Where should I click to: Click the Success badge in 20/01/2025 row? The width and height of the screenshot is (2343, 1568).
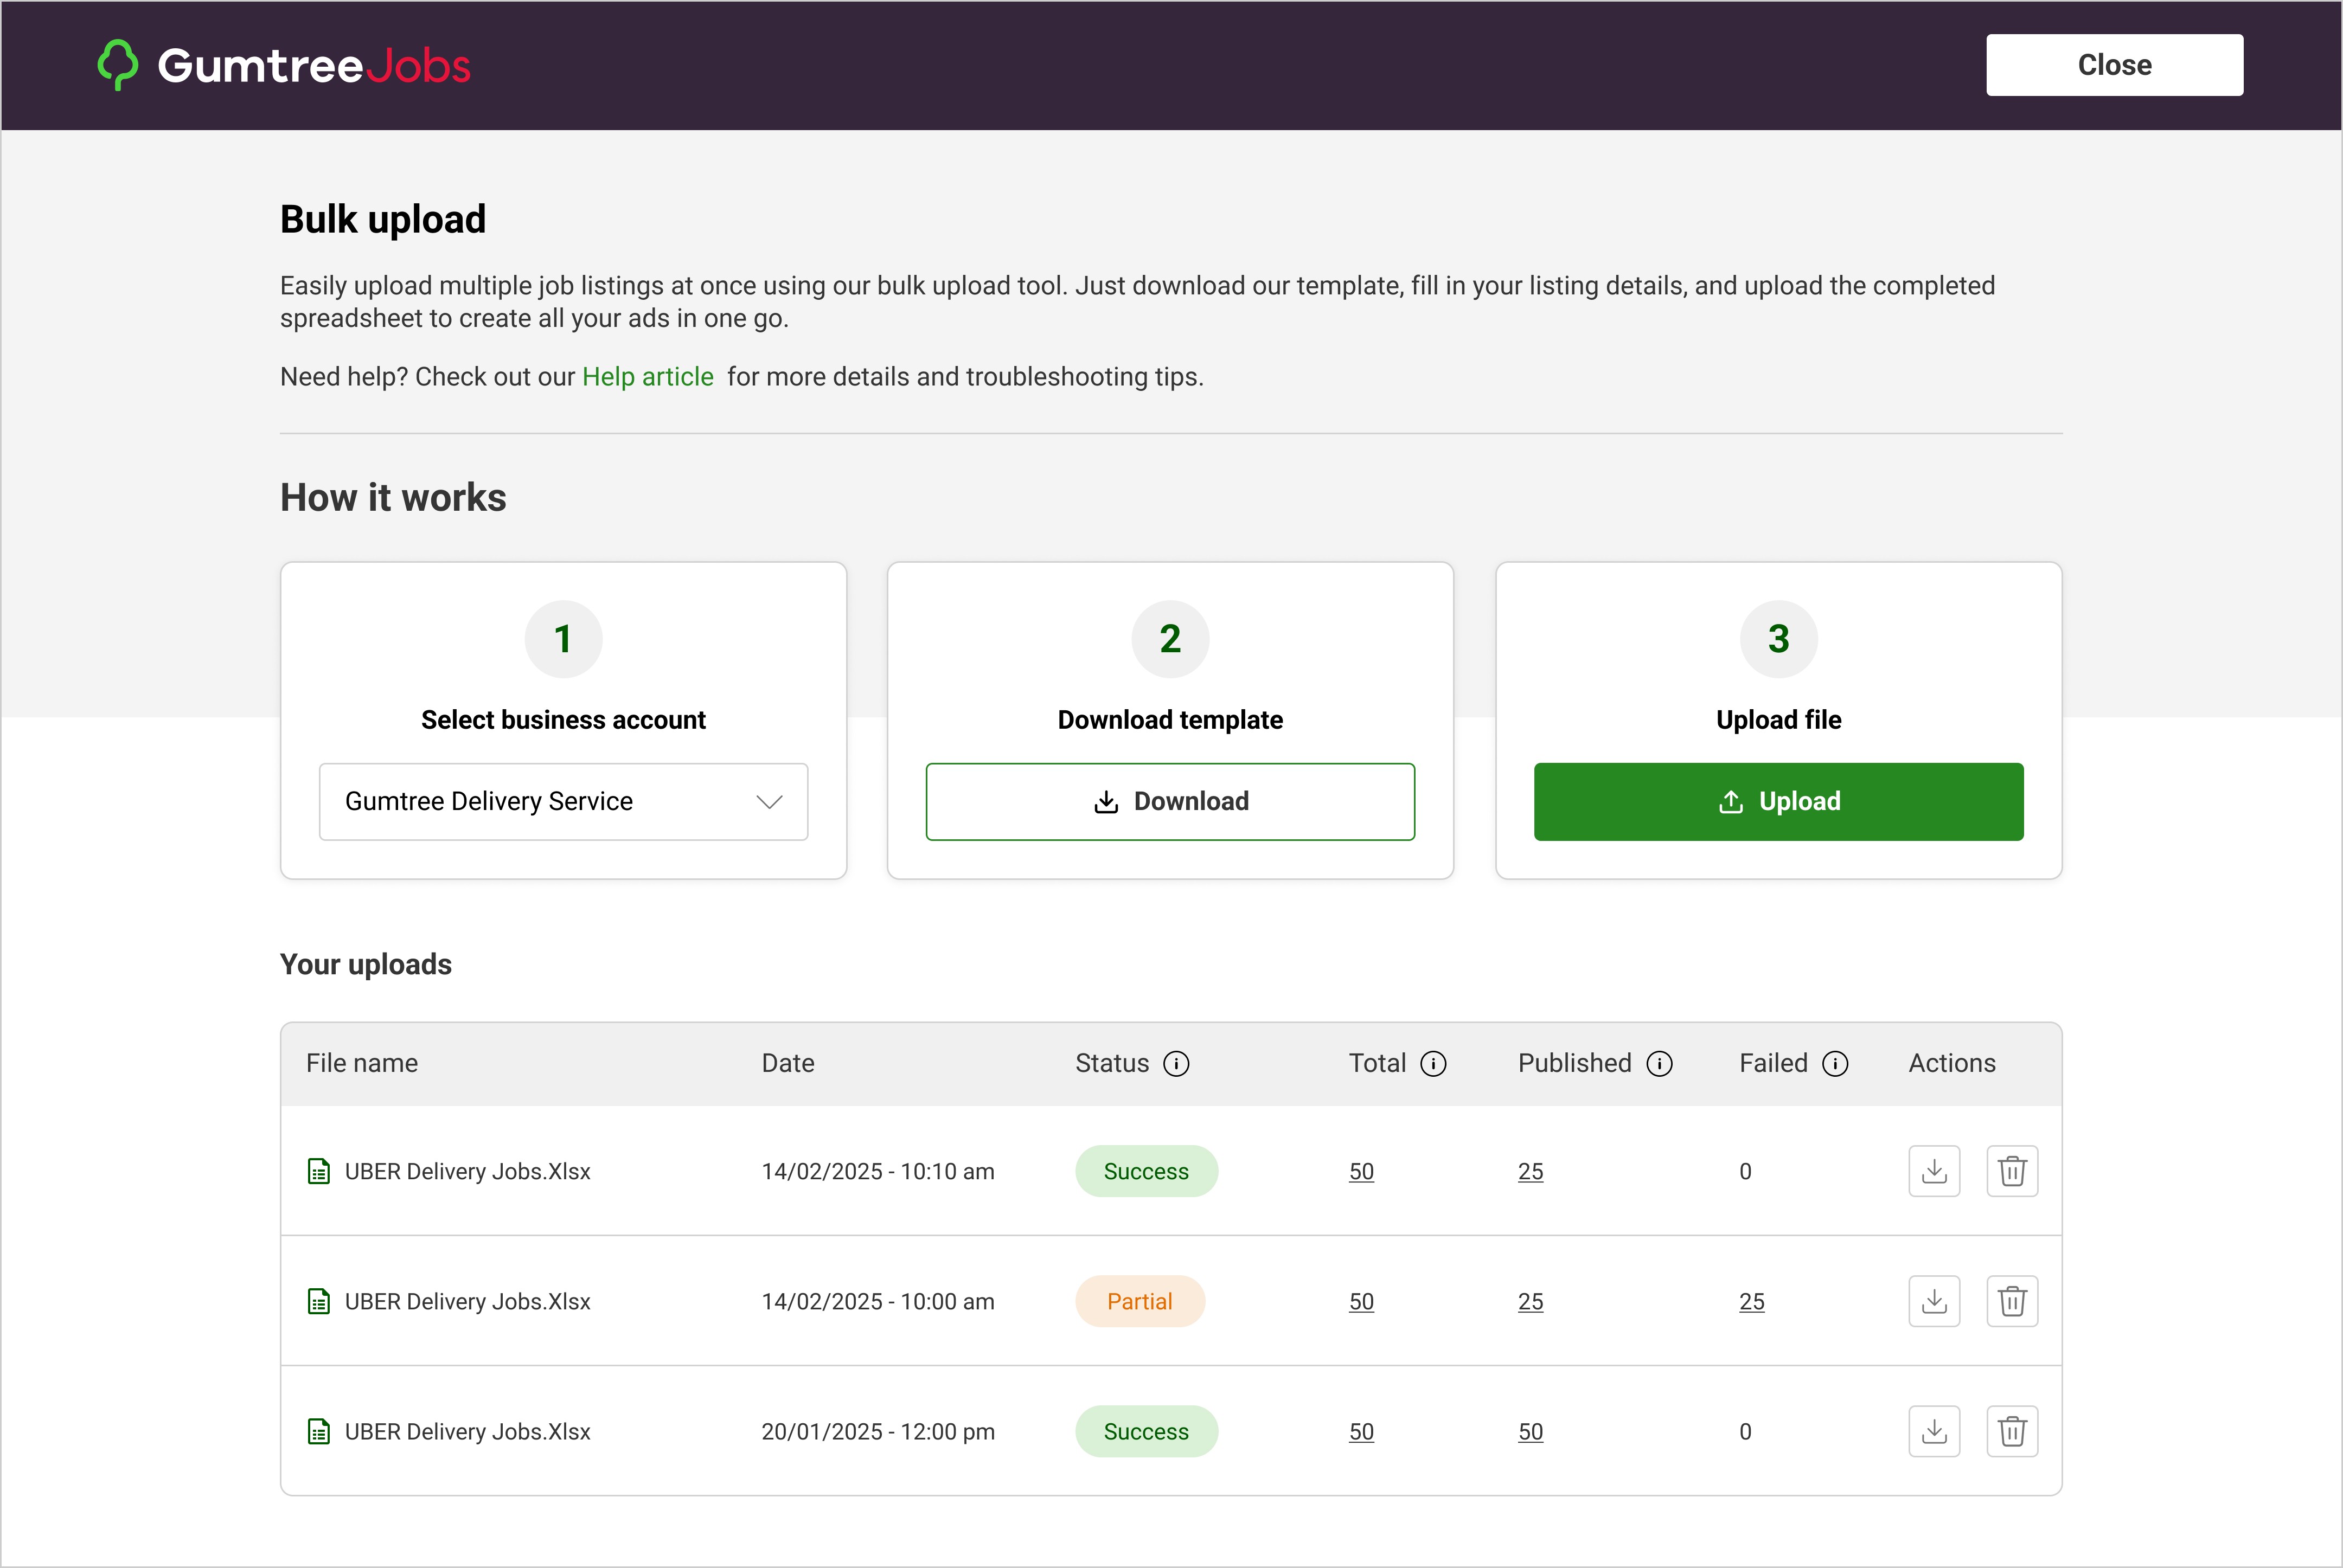pyautogui.click(x=1147, y=1431)
